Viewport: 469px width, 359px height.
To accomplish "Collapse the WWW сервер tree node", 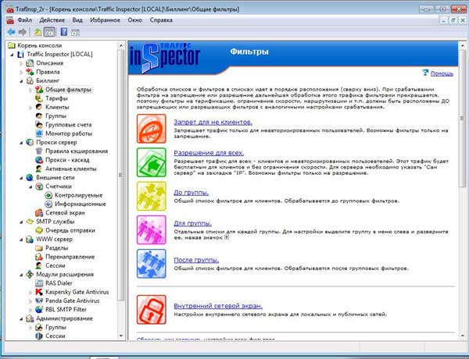I will 21,240.
